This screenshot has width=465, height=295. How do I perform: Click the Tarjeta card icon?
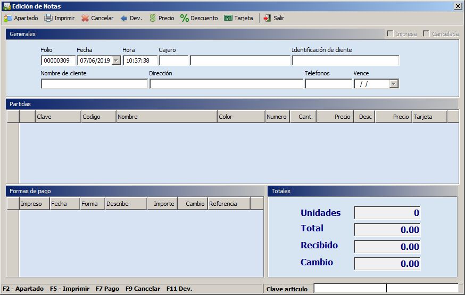(228, 18)
